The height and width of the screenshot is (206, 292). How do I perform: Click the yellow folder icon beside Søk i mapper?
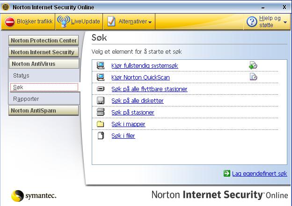[x=100, y=124]
